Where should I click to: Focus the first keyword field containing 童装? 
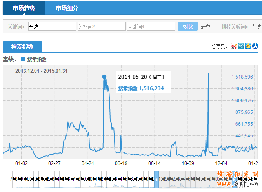tap(52, 27)
